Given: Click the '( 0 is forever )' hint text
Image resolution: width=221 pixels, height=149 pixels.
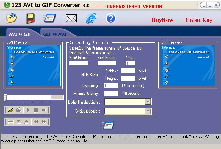Looking at the screenshot, I should [x=133, y=86].
